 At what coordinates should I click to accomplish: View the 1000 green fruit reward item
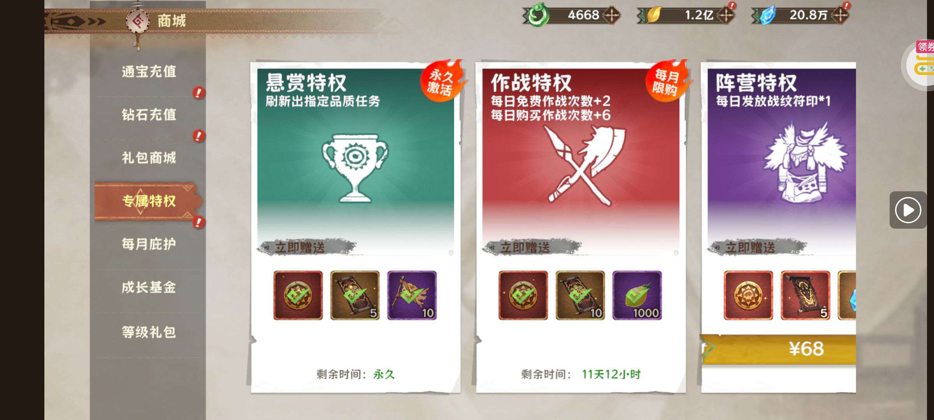pos(637,296)
